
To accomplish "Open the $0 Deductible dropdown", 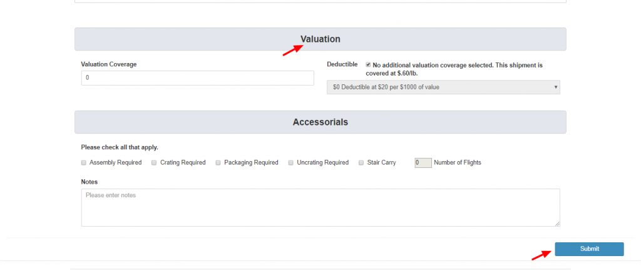I will click(x=443, y=87).
